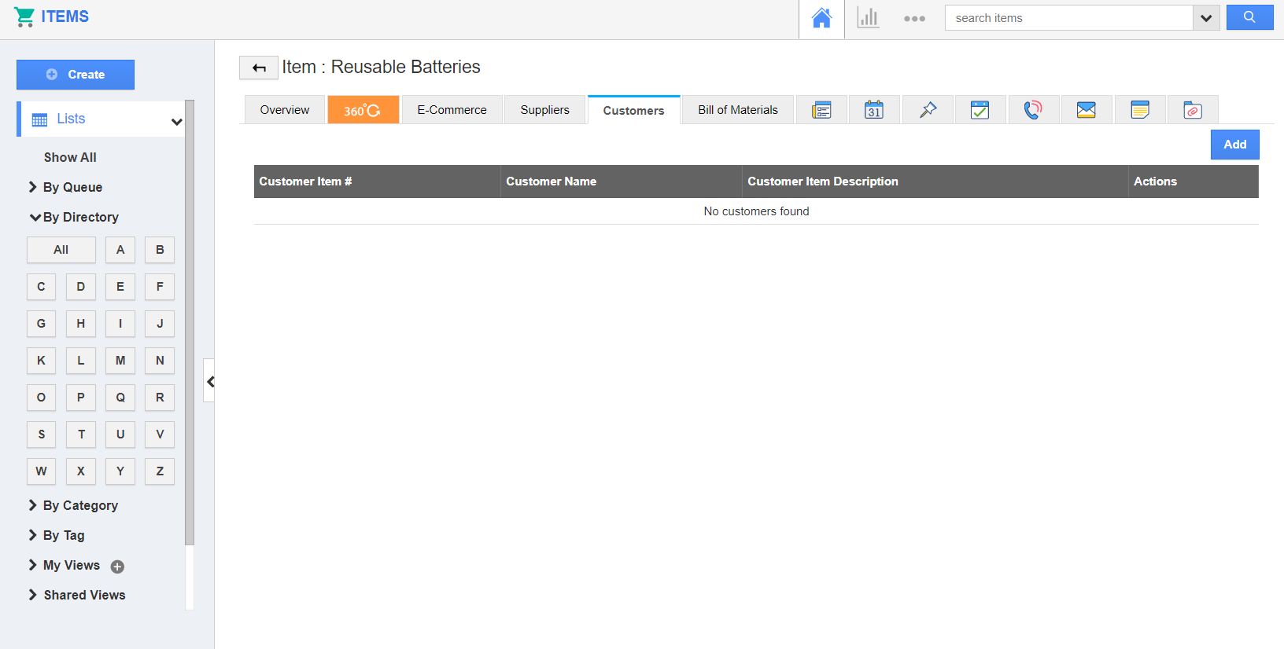
Task: Open the notes icon tab
Action: coord(1139,110)
